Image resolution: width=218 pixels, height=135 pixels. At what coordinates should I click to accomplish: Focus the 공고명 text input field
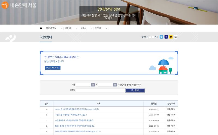[x=101, y=90]
